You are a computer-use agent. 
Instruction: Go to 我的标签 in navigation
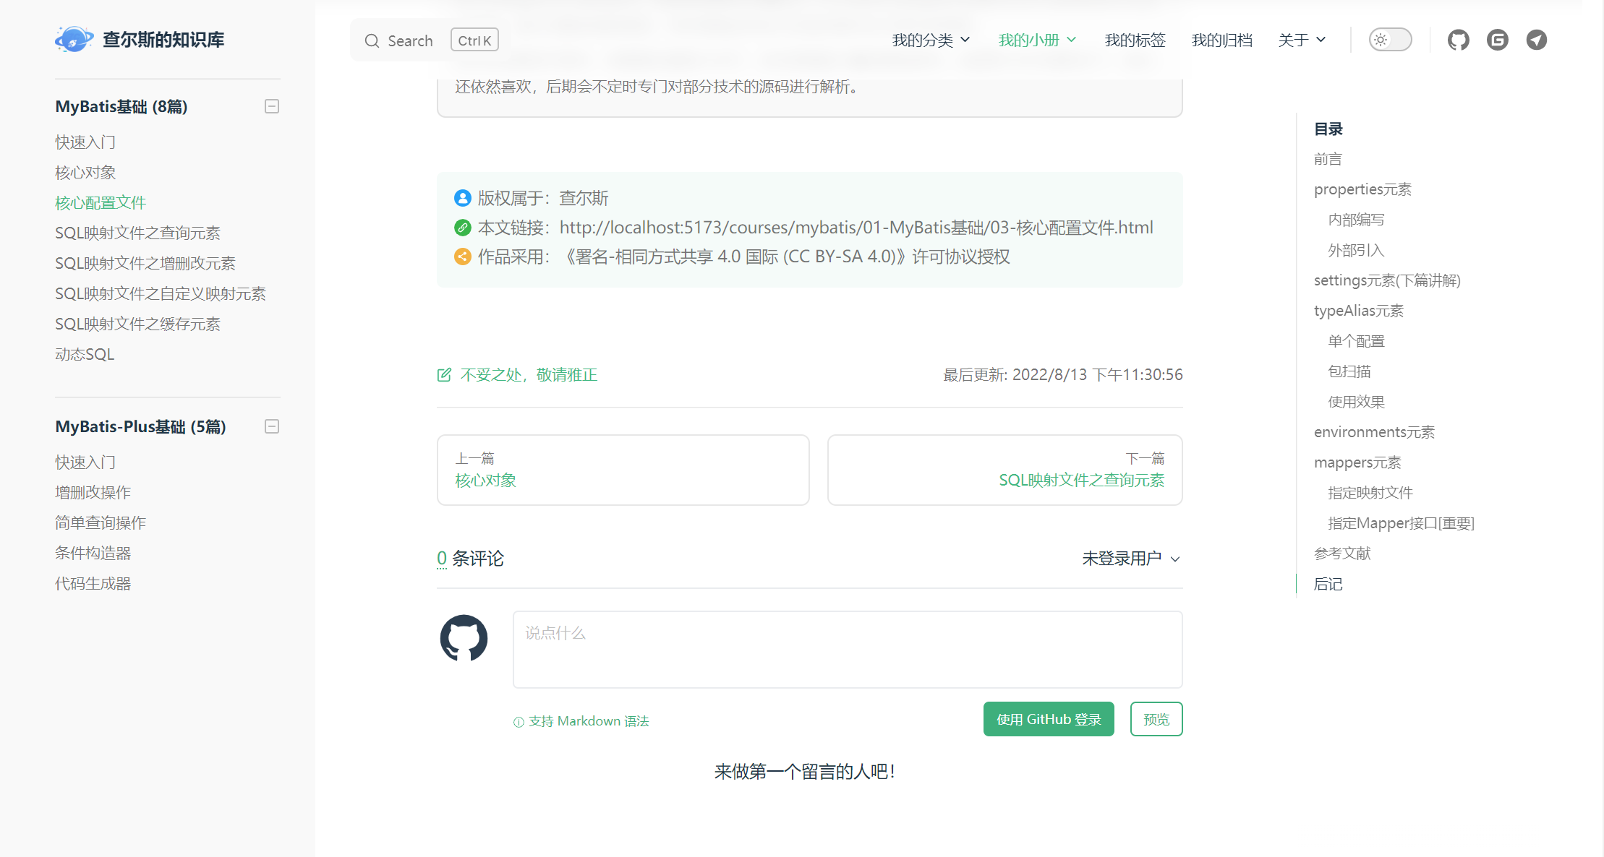1135,40
